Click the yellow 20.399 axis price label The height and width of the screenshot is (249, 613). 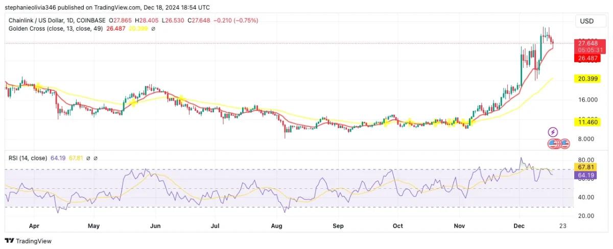(x=588, y=79)
